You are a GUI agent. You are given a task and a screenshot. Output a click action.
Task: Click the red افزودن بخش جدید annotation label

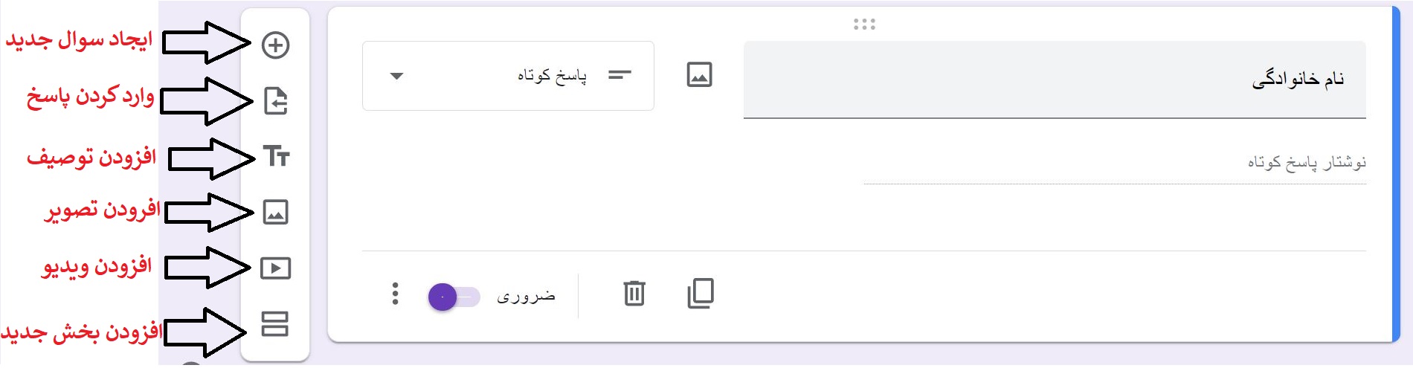point(81,332)
